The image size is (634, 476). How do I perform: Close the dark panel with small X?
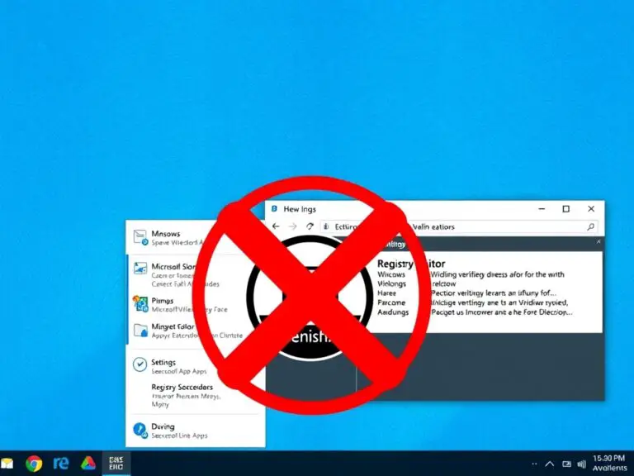[x=599, y=243]
